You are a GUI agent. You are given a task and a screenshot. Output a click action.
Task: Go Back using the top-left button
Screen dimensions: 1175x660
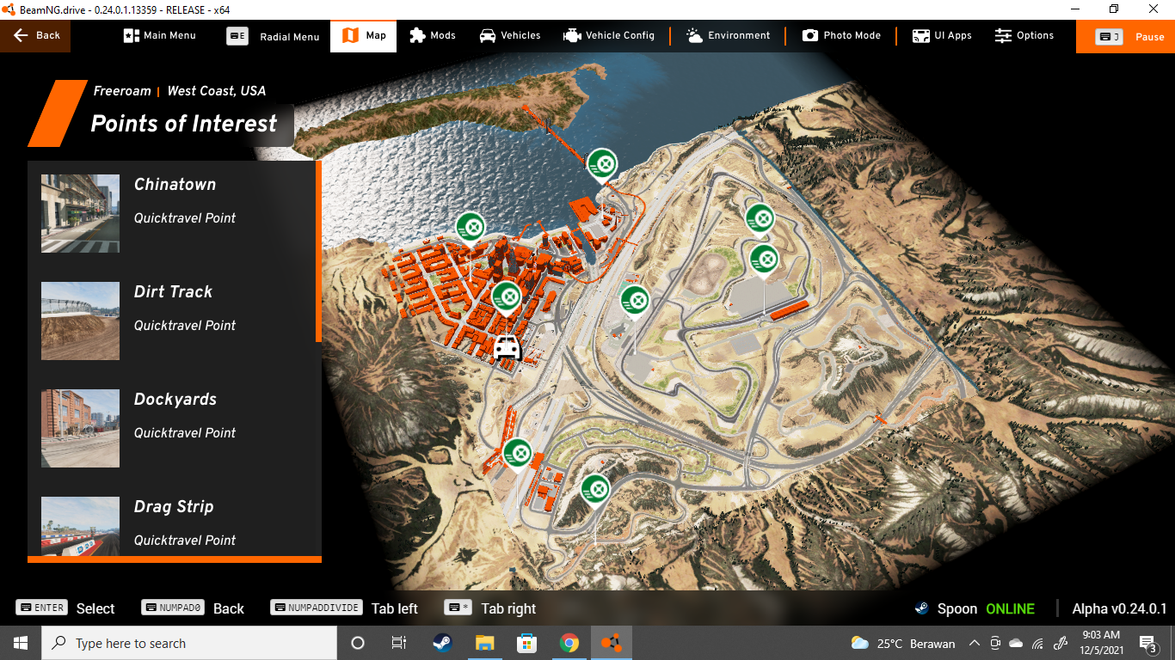[x=36, y=35]
